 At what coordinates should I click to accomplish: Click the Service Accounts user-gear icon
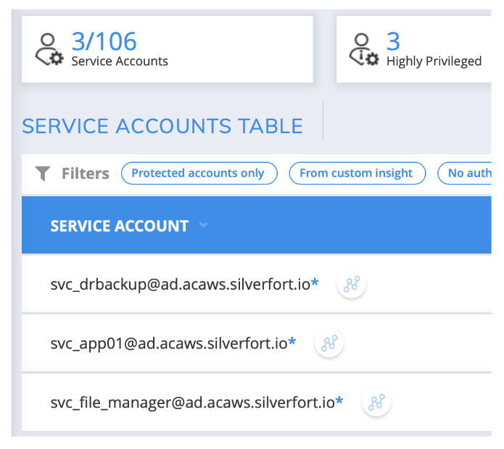pos(49,51)
